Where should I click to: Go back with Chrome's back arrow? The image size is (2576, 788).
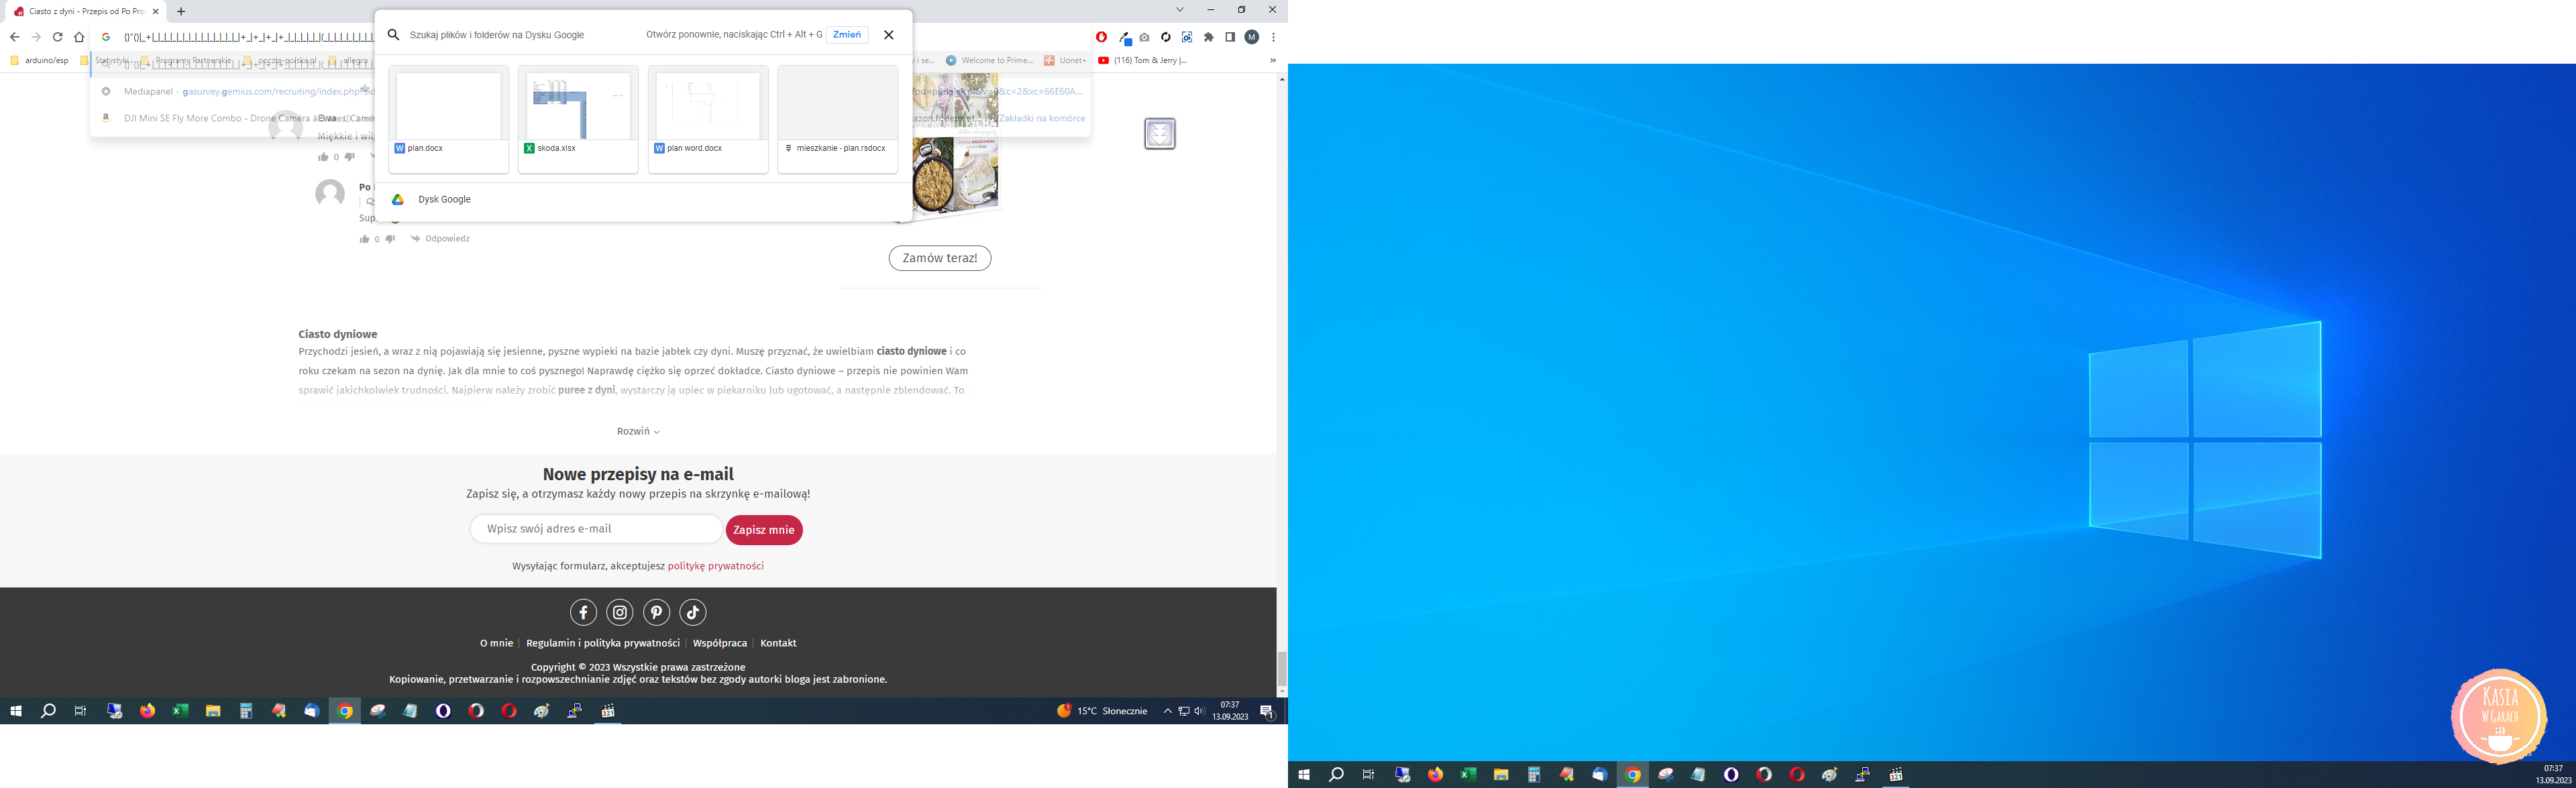pyautogui.click(x=14, y=37)
